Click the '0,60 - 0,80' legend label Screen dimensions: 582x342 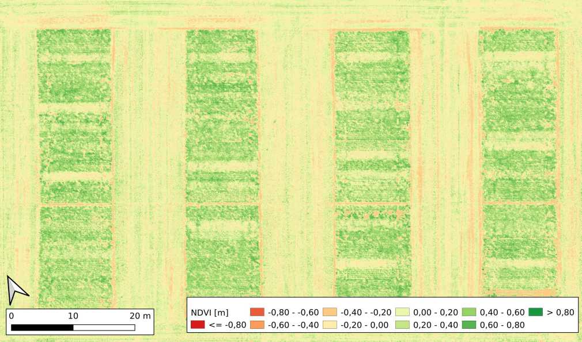(502, 325)
